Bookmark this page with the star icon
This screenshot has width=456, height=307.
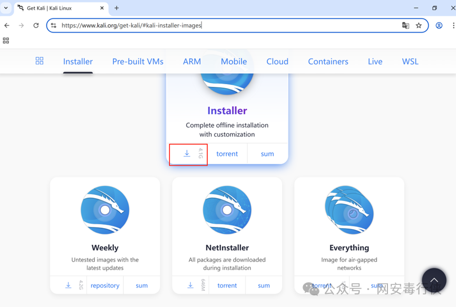[419, 26]
